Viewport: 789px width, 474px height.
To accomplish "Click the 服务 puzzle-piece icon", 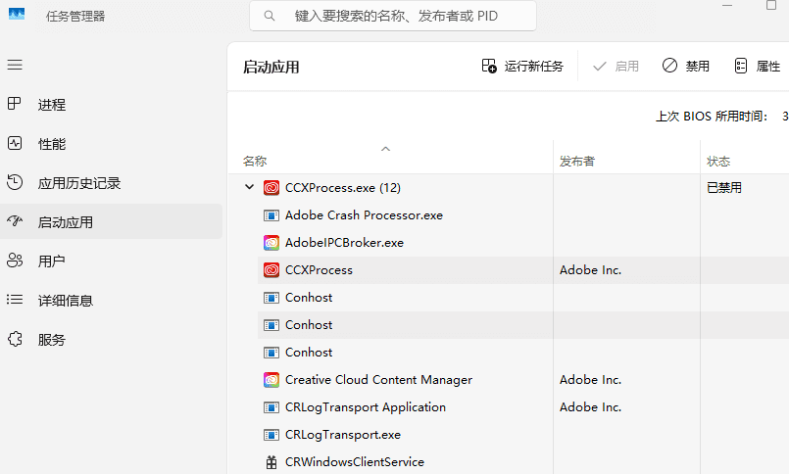I will [15, 339].
